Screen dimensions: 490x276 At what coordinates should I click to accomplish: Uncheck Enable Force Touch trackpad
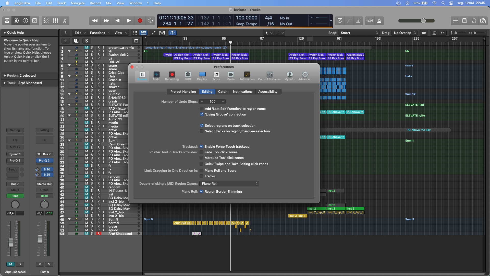coord(201,147)
